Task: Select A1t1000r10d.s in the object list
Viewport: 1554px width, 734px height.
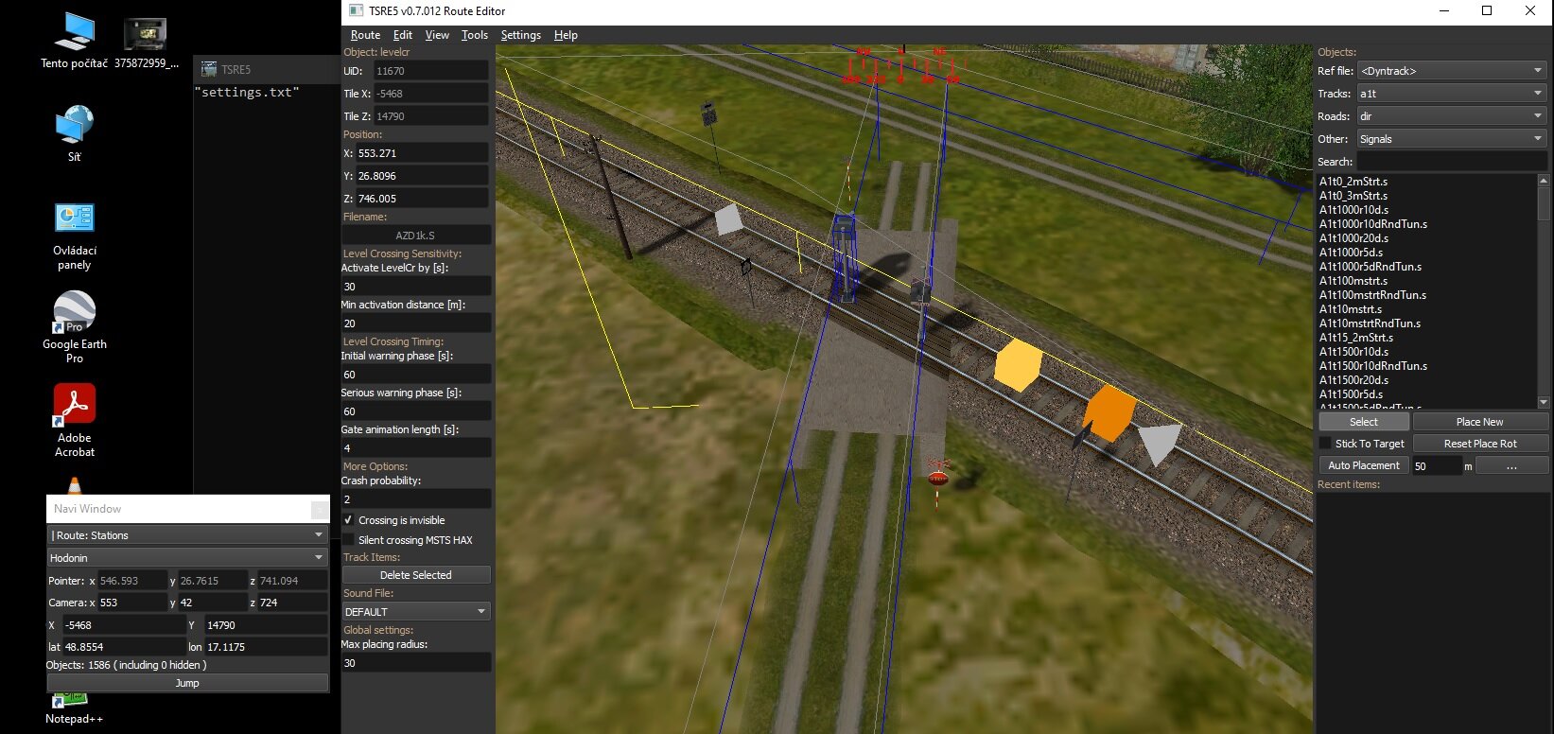Action: (x=1353, y=210)
